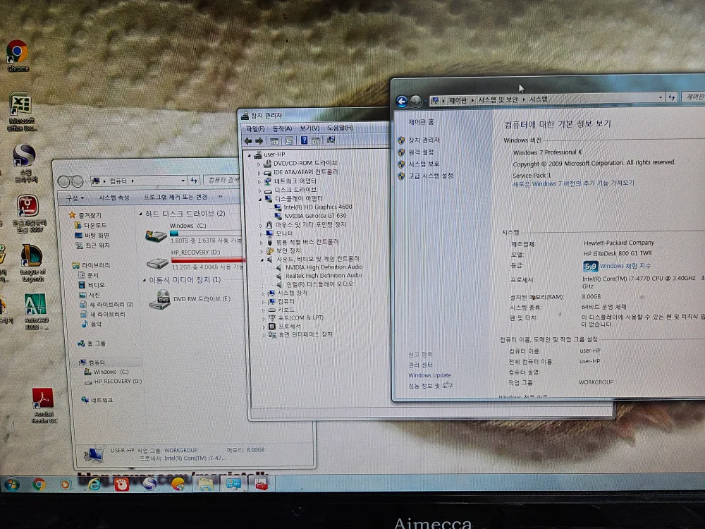Select 프로세서 in the Device Manager tree
Screen dimensions: 705x529
pos(289,326)
